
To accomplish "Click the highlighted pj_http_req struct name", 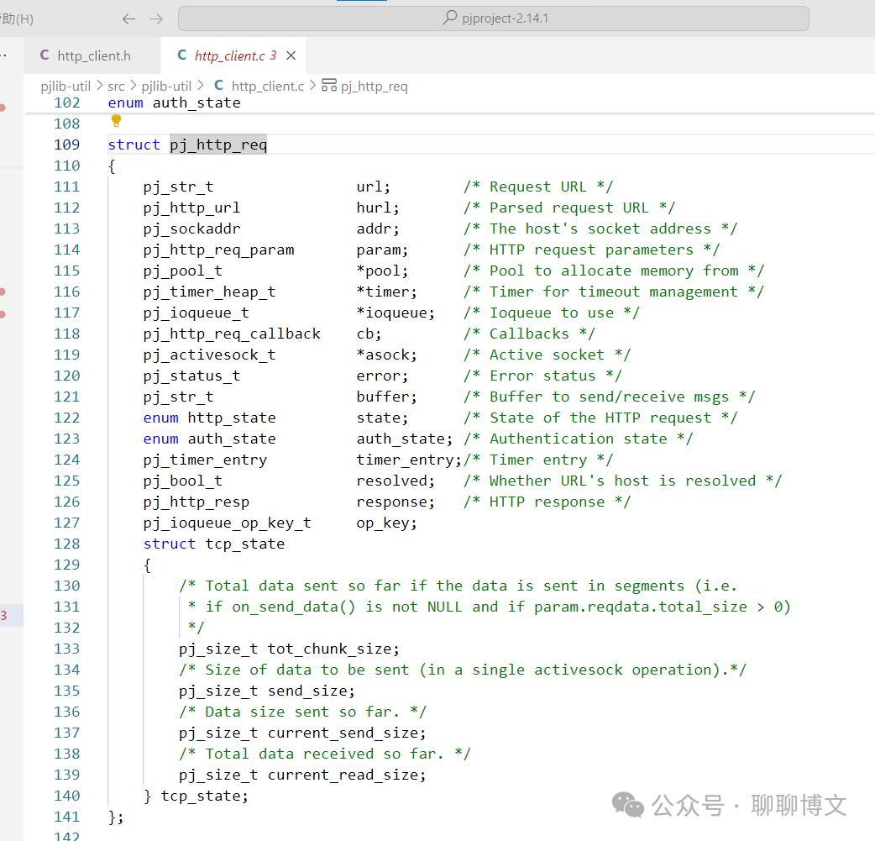I will [218, 145].
